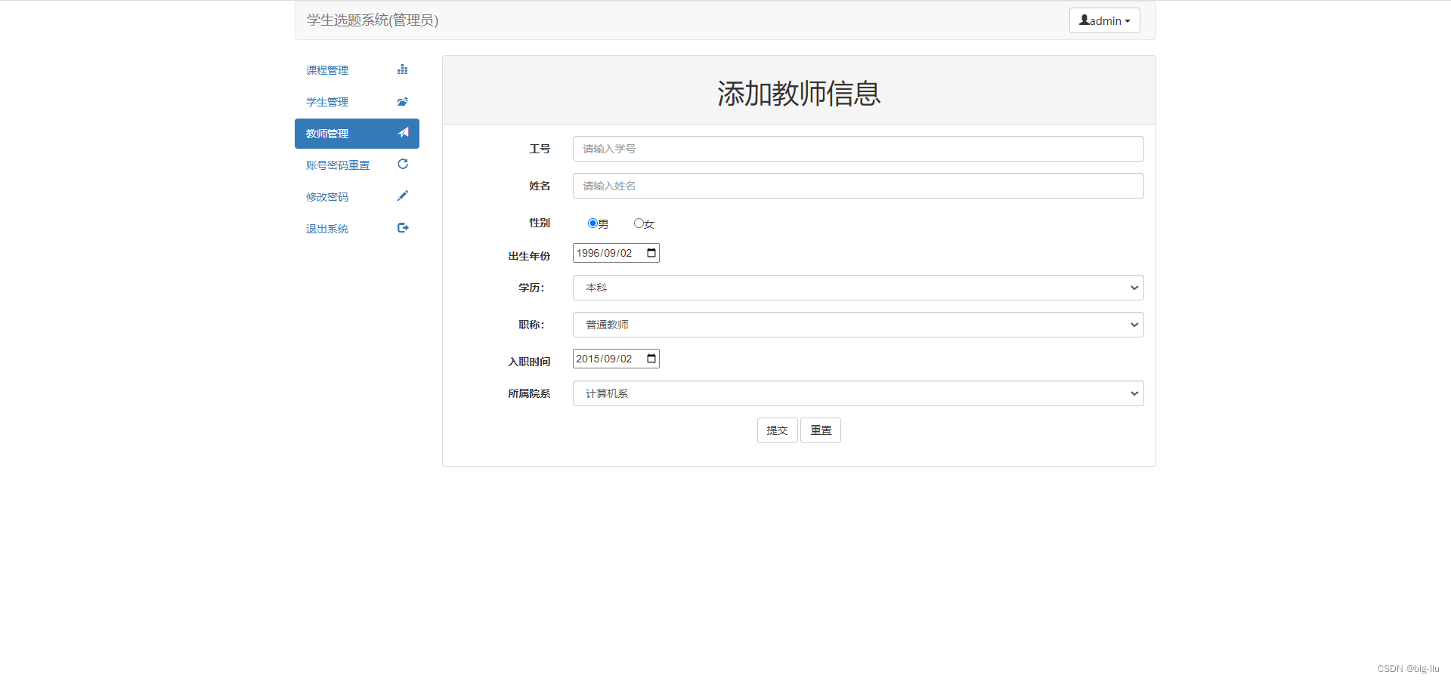Open the 职称 dropdown showing 普通教师

859,325
